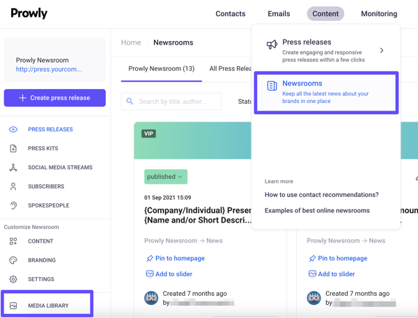Open the Contacts menu
418x318 pixels.
click(231, 14)
